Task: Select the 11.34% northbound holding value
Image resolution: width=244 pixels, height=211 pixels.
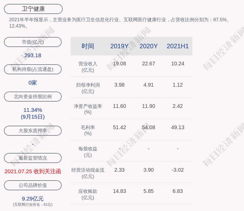Action: (x=33, y=110)
